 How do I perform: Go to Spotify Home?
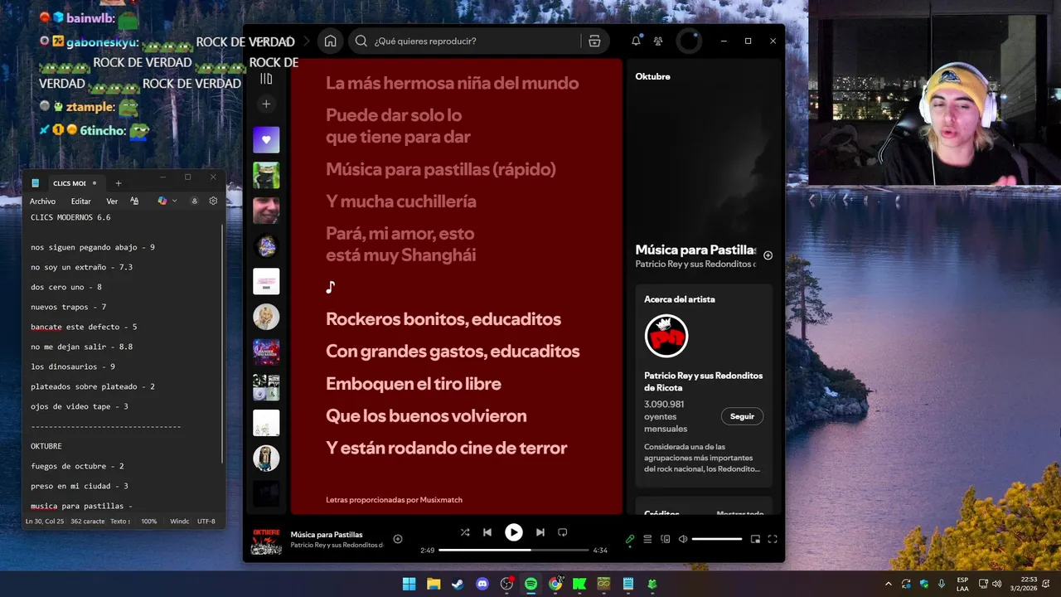330,41
